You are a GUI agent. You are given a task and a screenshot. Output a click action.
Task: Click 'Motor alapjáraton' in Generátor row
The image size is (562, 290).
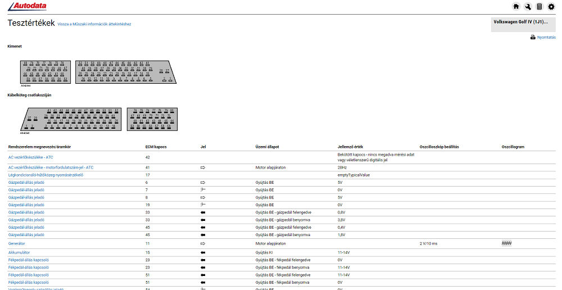coord(271,243)
